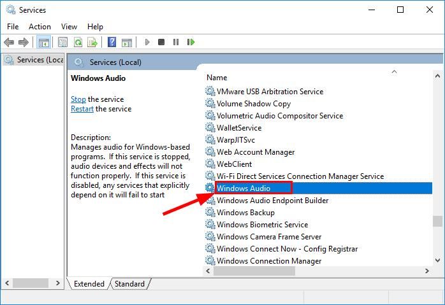Image resolution: width=445 pixels, height=305 pixels.
Task: Select Windows Audio Endpoint Builder service
Action: coord(272,201)
